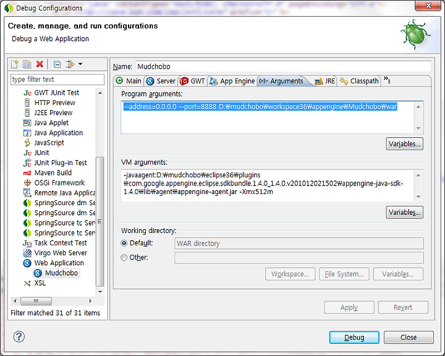Click the configuration list scroll up arrow

[100, 93]
